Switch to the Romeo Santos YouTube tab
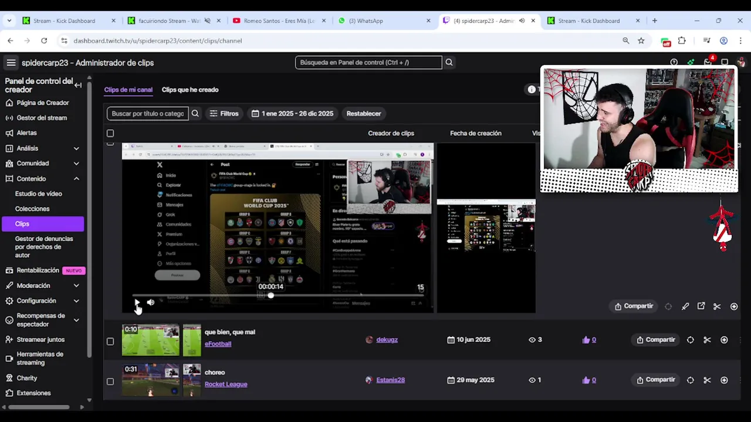The height and width of the screenshot is (422, 751). pos(279,21)
